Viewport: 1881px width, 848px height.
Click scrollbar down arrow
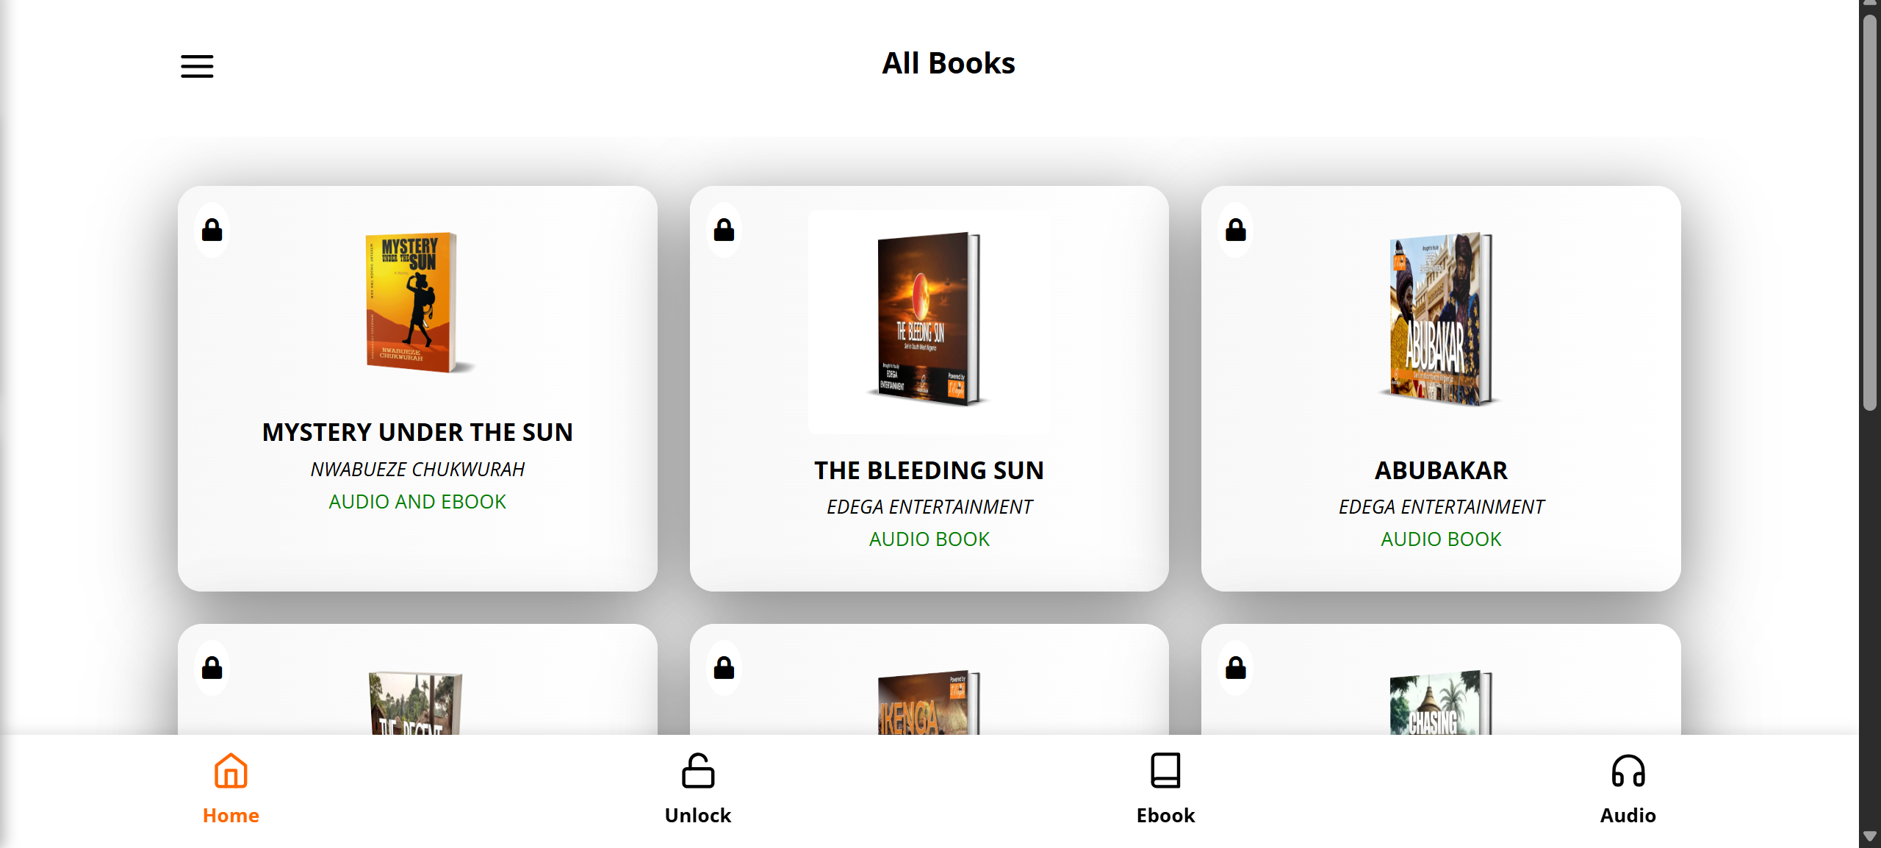1870,837
